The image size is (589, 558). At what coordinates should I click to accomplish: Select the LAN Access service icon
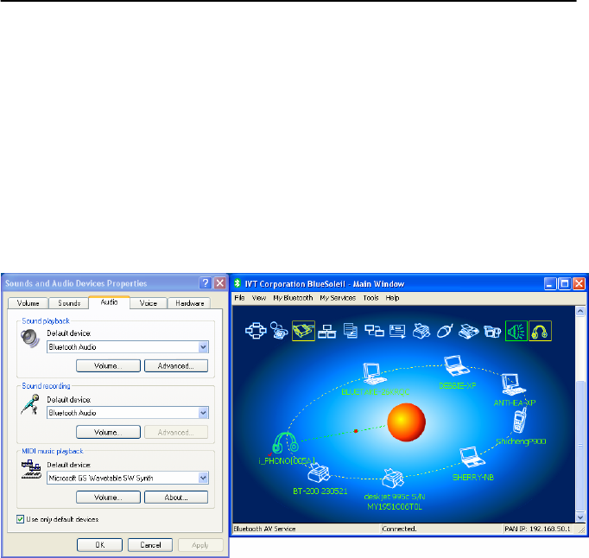(326, 332)
